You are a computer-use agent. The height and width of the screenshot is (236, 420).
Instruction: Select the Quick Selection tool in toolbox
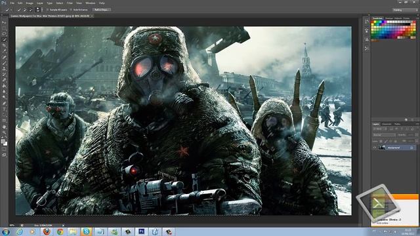(x=4, y=39)
